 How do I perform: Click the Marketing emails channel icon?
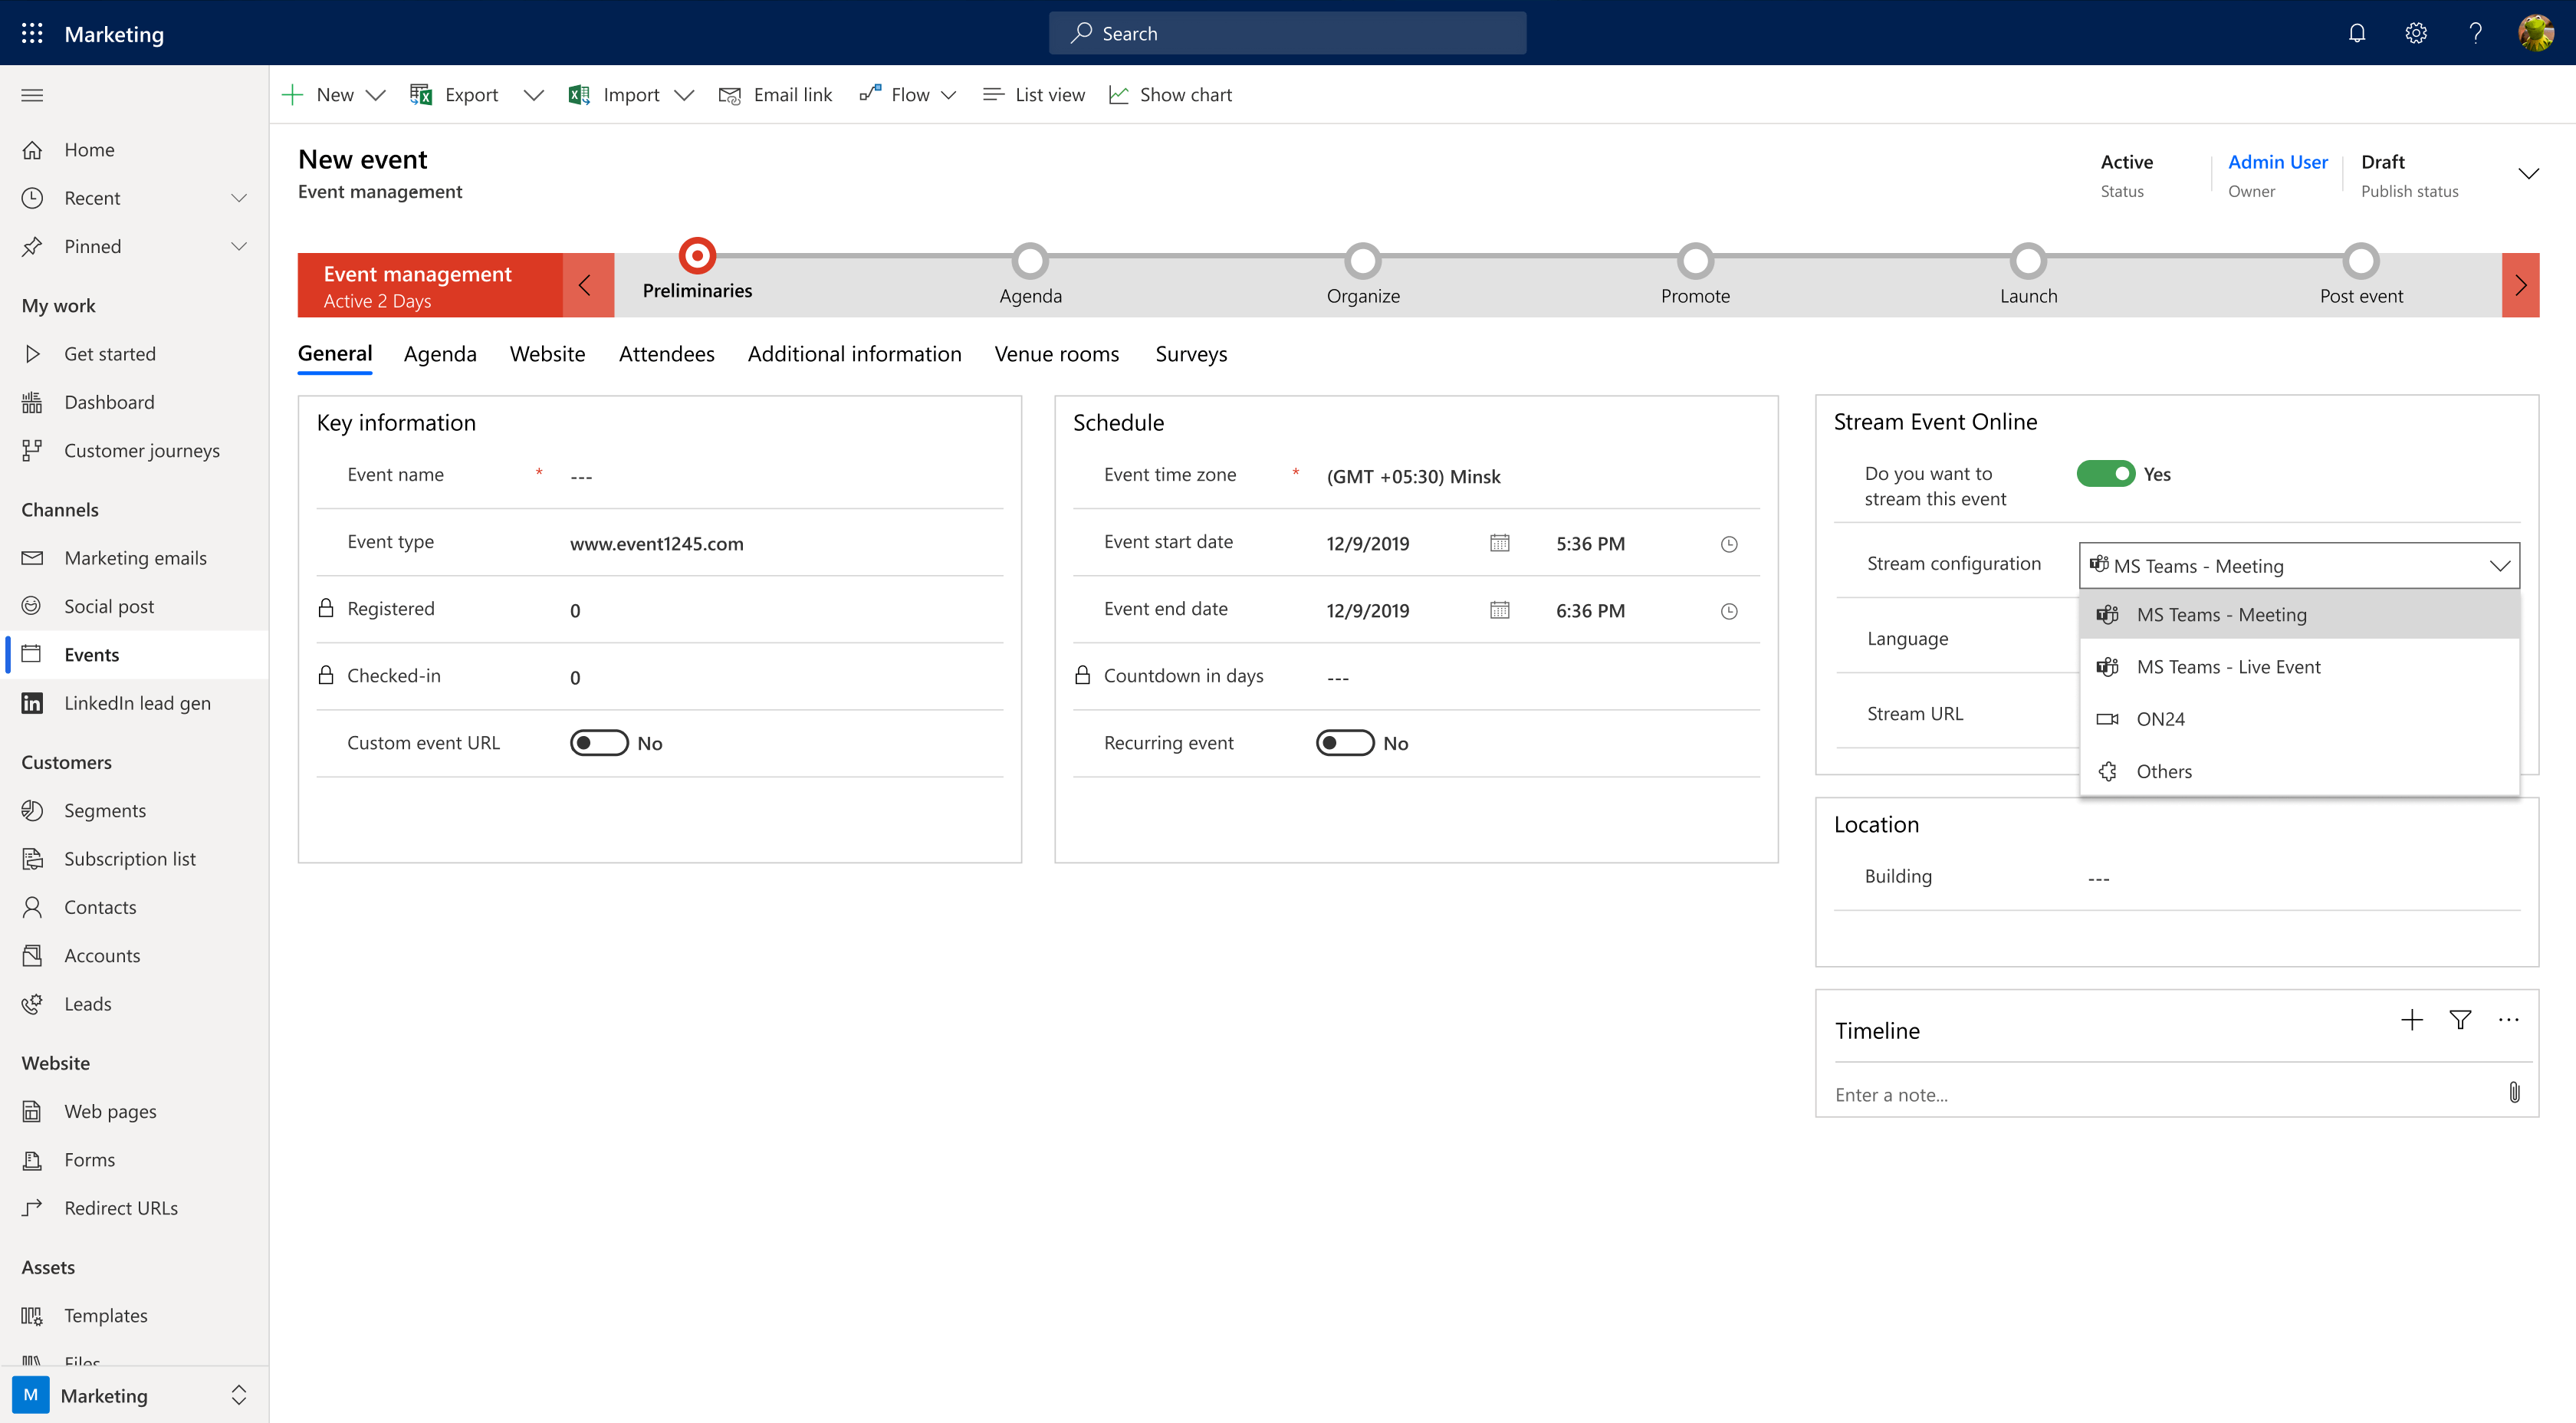point(31,557)
